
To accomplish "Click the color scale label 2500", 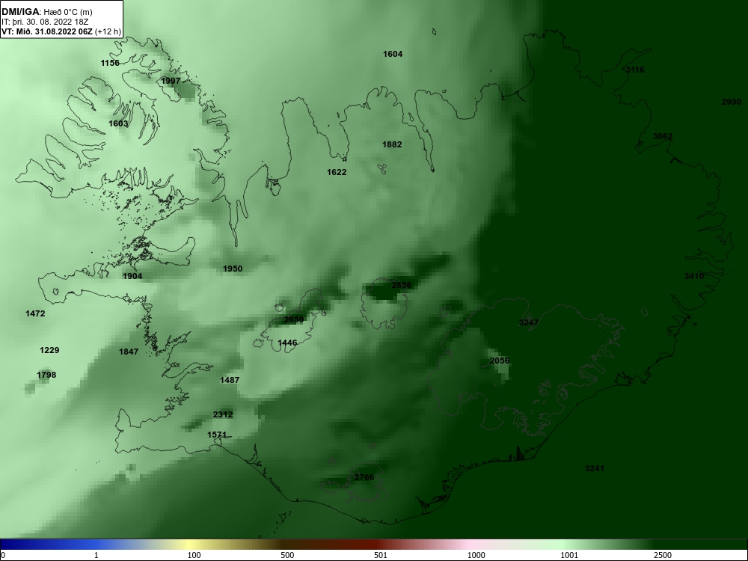I will pyautogui.click(x=663, y=555).
